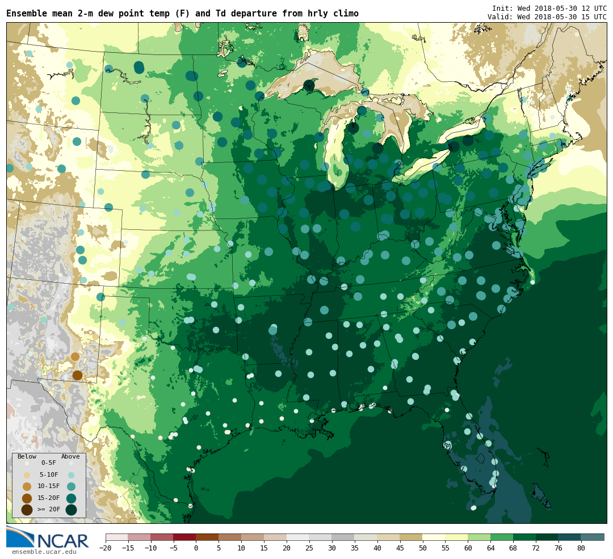Viewport: 613px width, 559px height.
Task: Click the '72' colorbar tick label
Action: tap(536, 548)
